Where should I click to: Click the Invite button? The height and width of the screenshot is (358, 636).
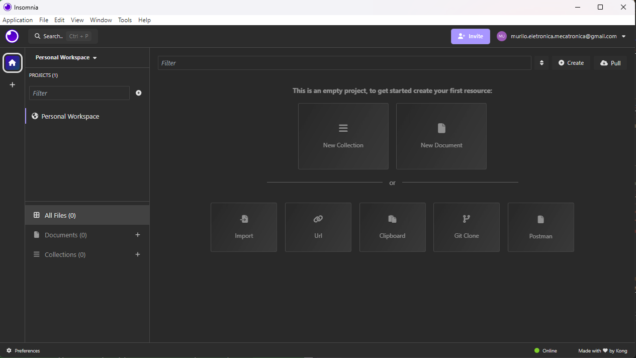pos(471,36)
